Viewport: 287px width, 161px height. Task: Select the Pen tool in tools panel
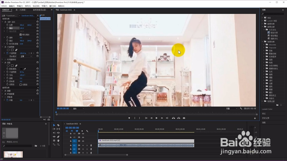point(58,137)
